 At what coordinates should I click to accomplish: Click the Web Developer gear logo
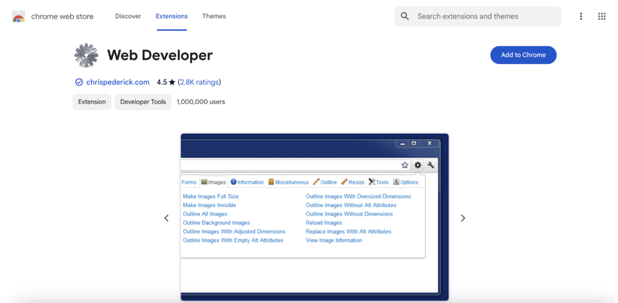pos(86,55)
